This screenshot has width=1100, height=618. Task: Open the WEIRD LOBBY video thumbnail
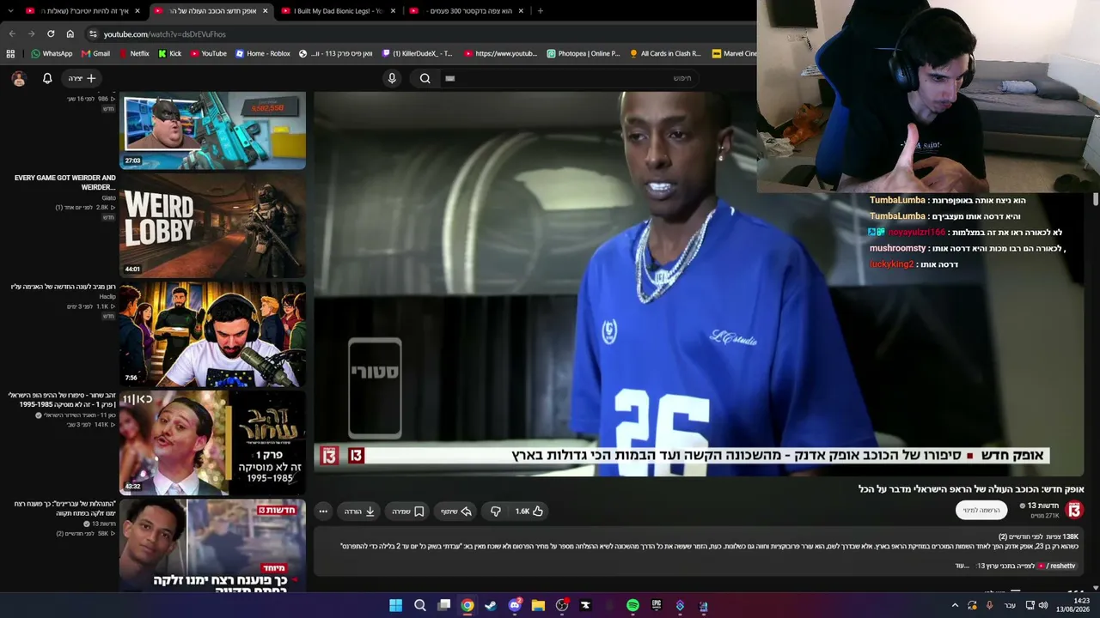pyautogui.click(x=212, y=226)
